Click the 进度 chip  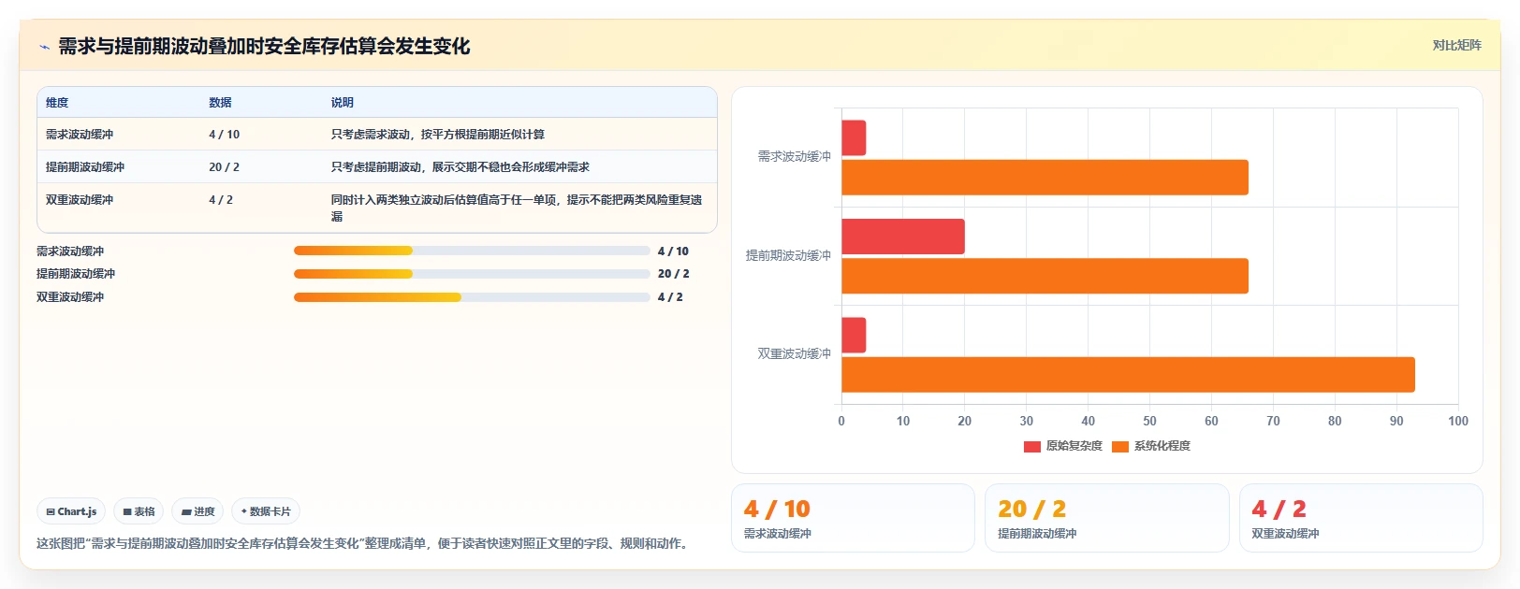pos(197,511)
